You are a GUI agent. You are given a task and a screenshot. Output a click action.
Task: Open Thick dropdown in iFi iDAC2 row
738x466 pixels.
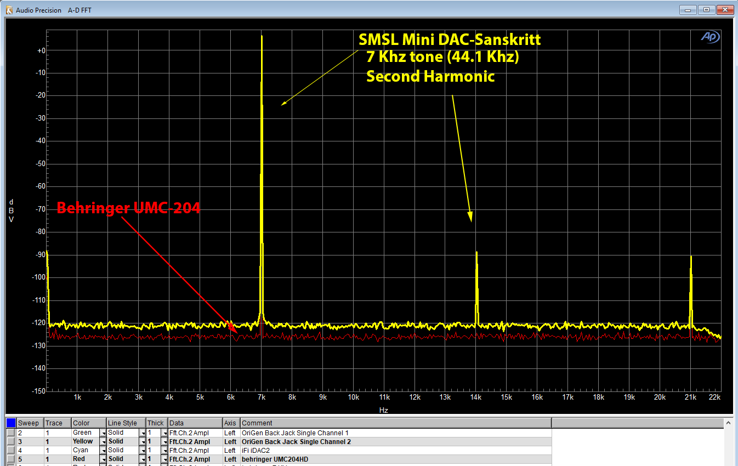tap(165, 451)
